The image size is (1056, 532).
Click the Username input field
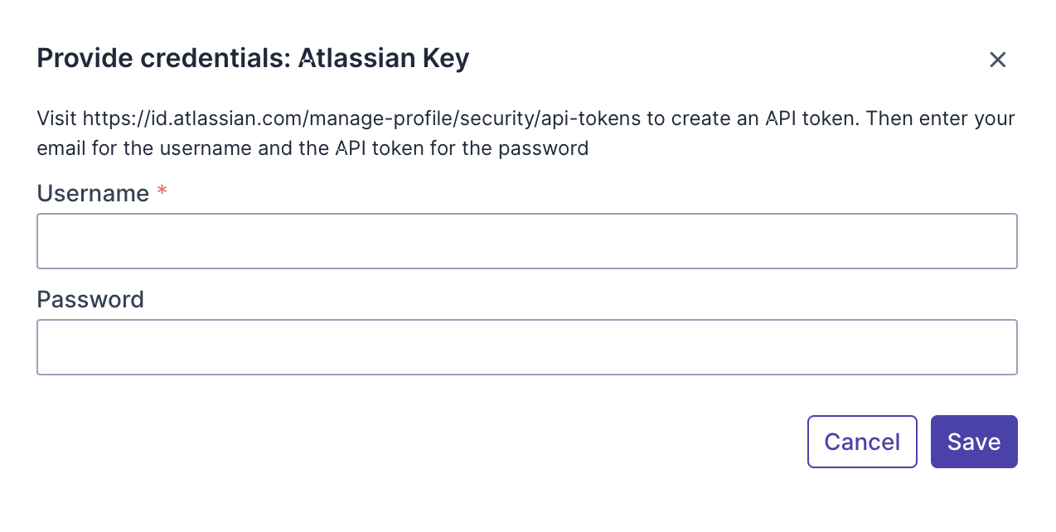point(526,241)
